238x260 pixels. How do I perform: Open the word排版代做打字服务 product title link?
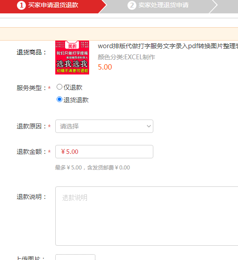tap(168, 46)
